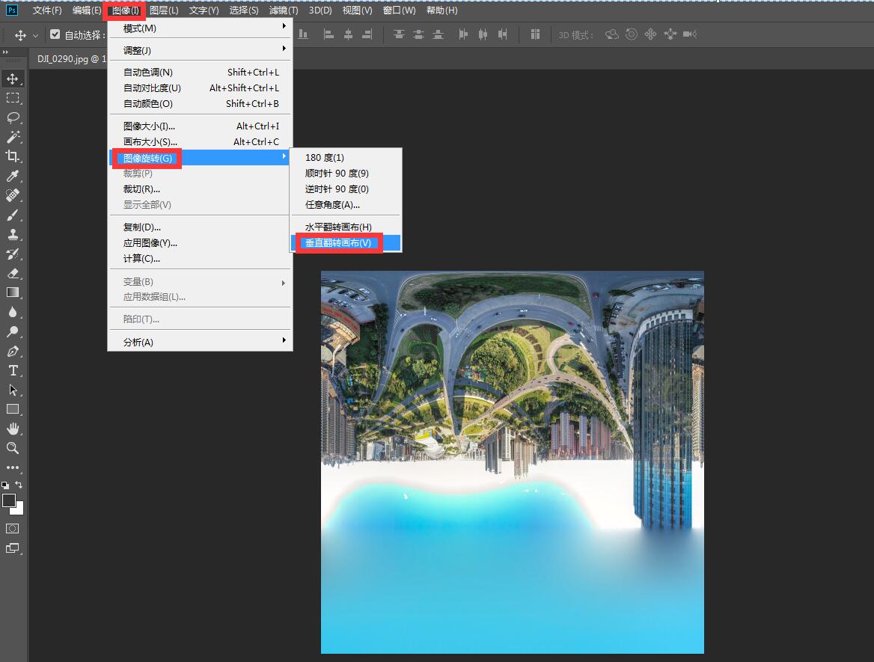
Task: Select the Zoom tool
Action: tap(12, 448)
